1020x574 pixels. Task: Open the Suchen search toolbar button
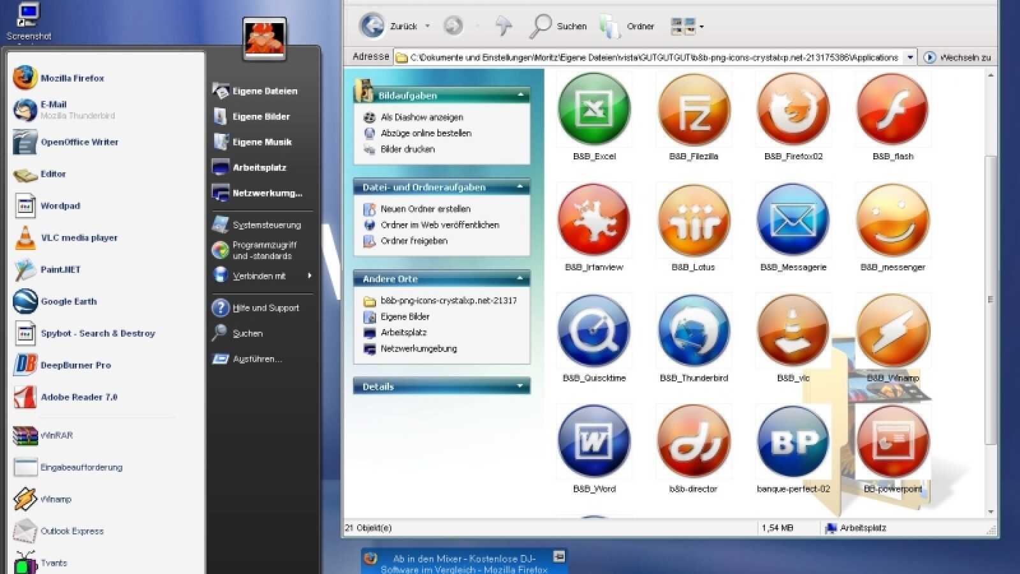tap(558, 26)
